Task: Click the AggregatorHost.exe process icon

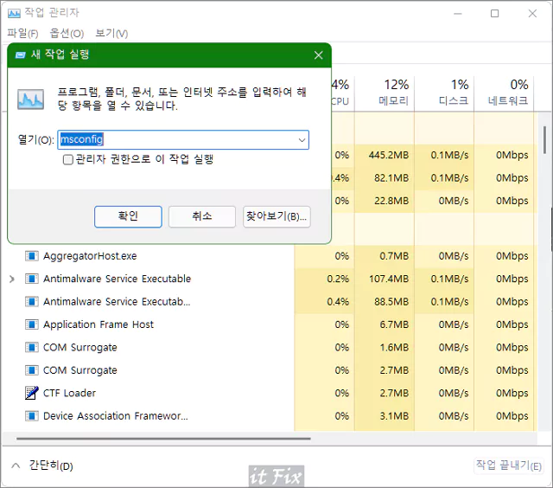Action: click(x=32, y=255)
